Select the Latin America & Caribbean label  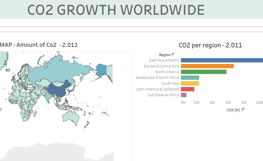(x=158, y=89)
